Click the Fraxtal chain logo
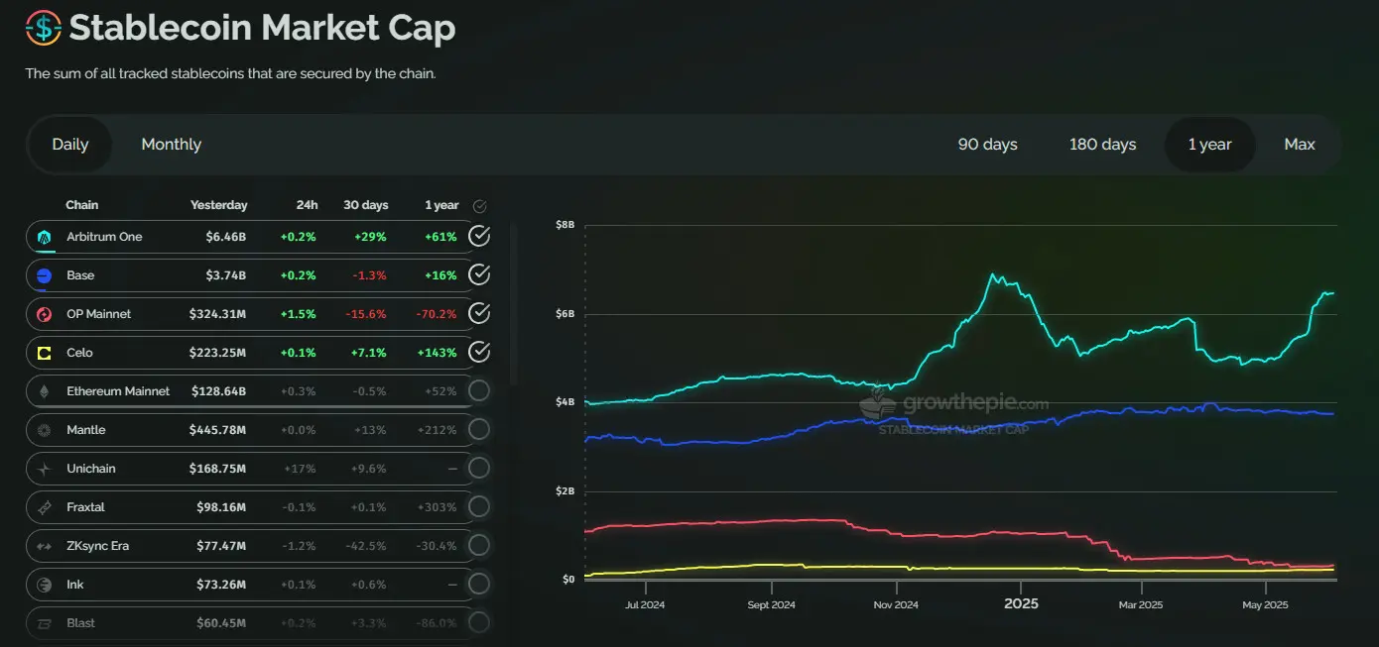This screenshot has width=1379, height=647. [x=44, y=507]
